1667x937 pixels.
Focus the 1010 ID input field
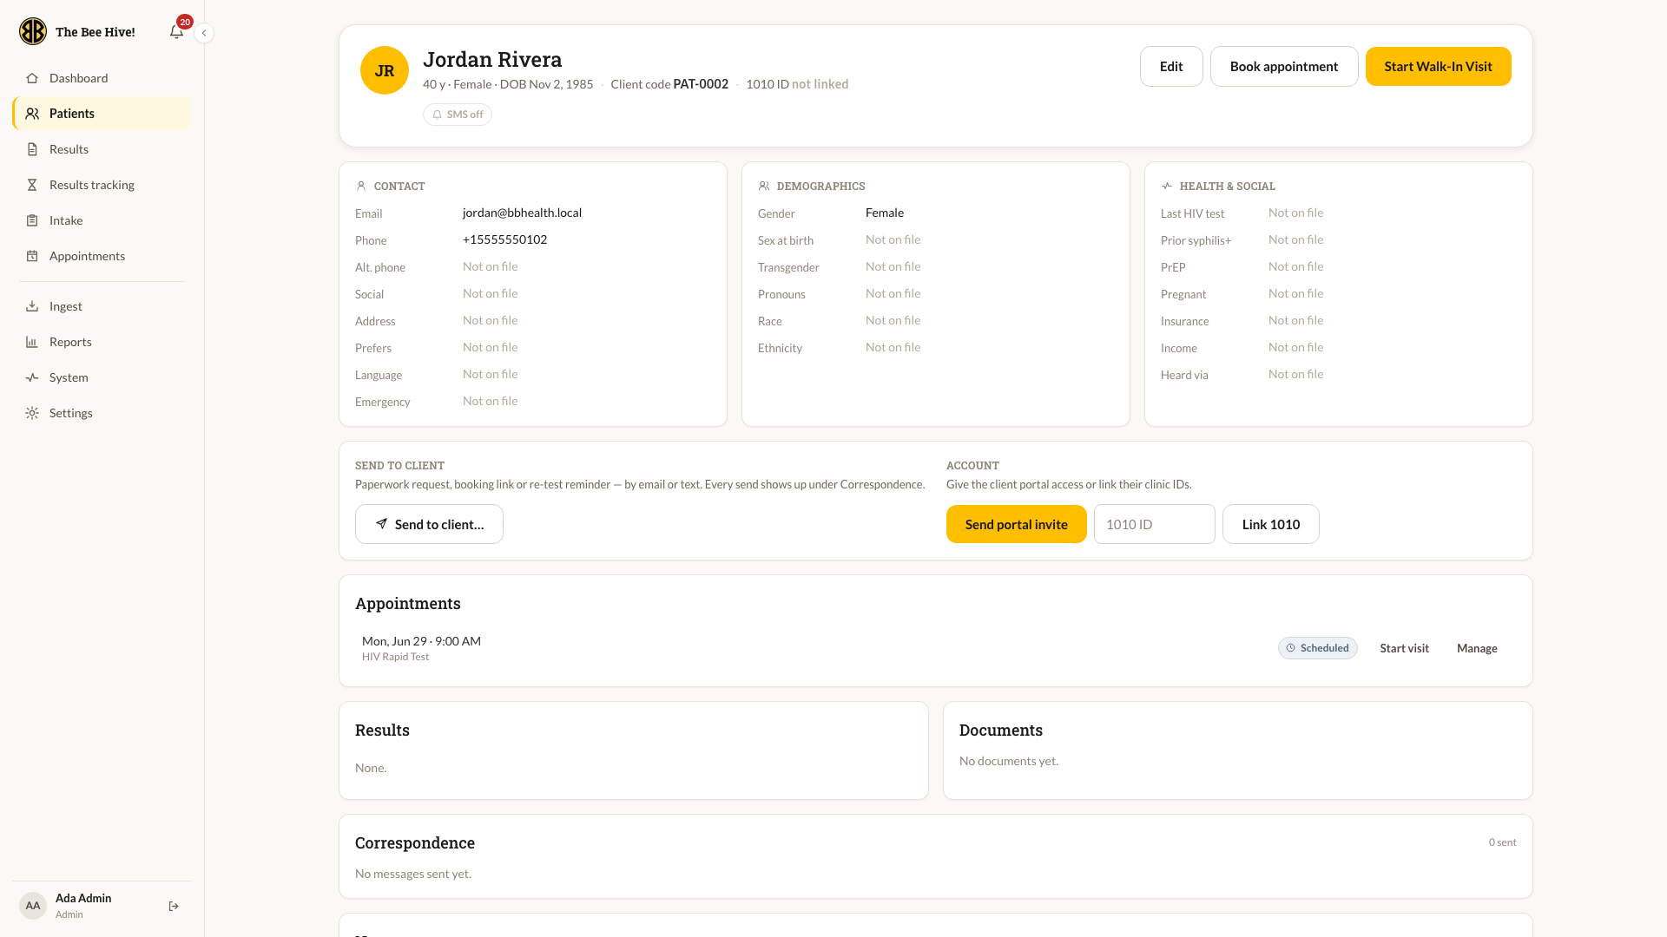pos(1154,524)
